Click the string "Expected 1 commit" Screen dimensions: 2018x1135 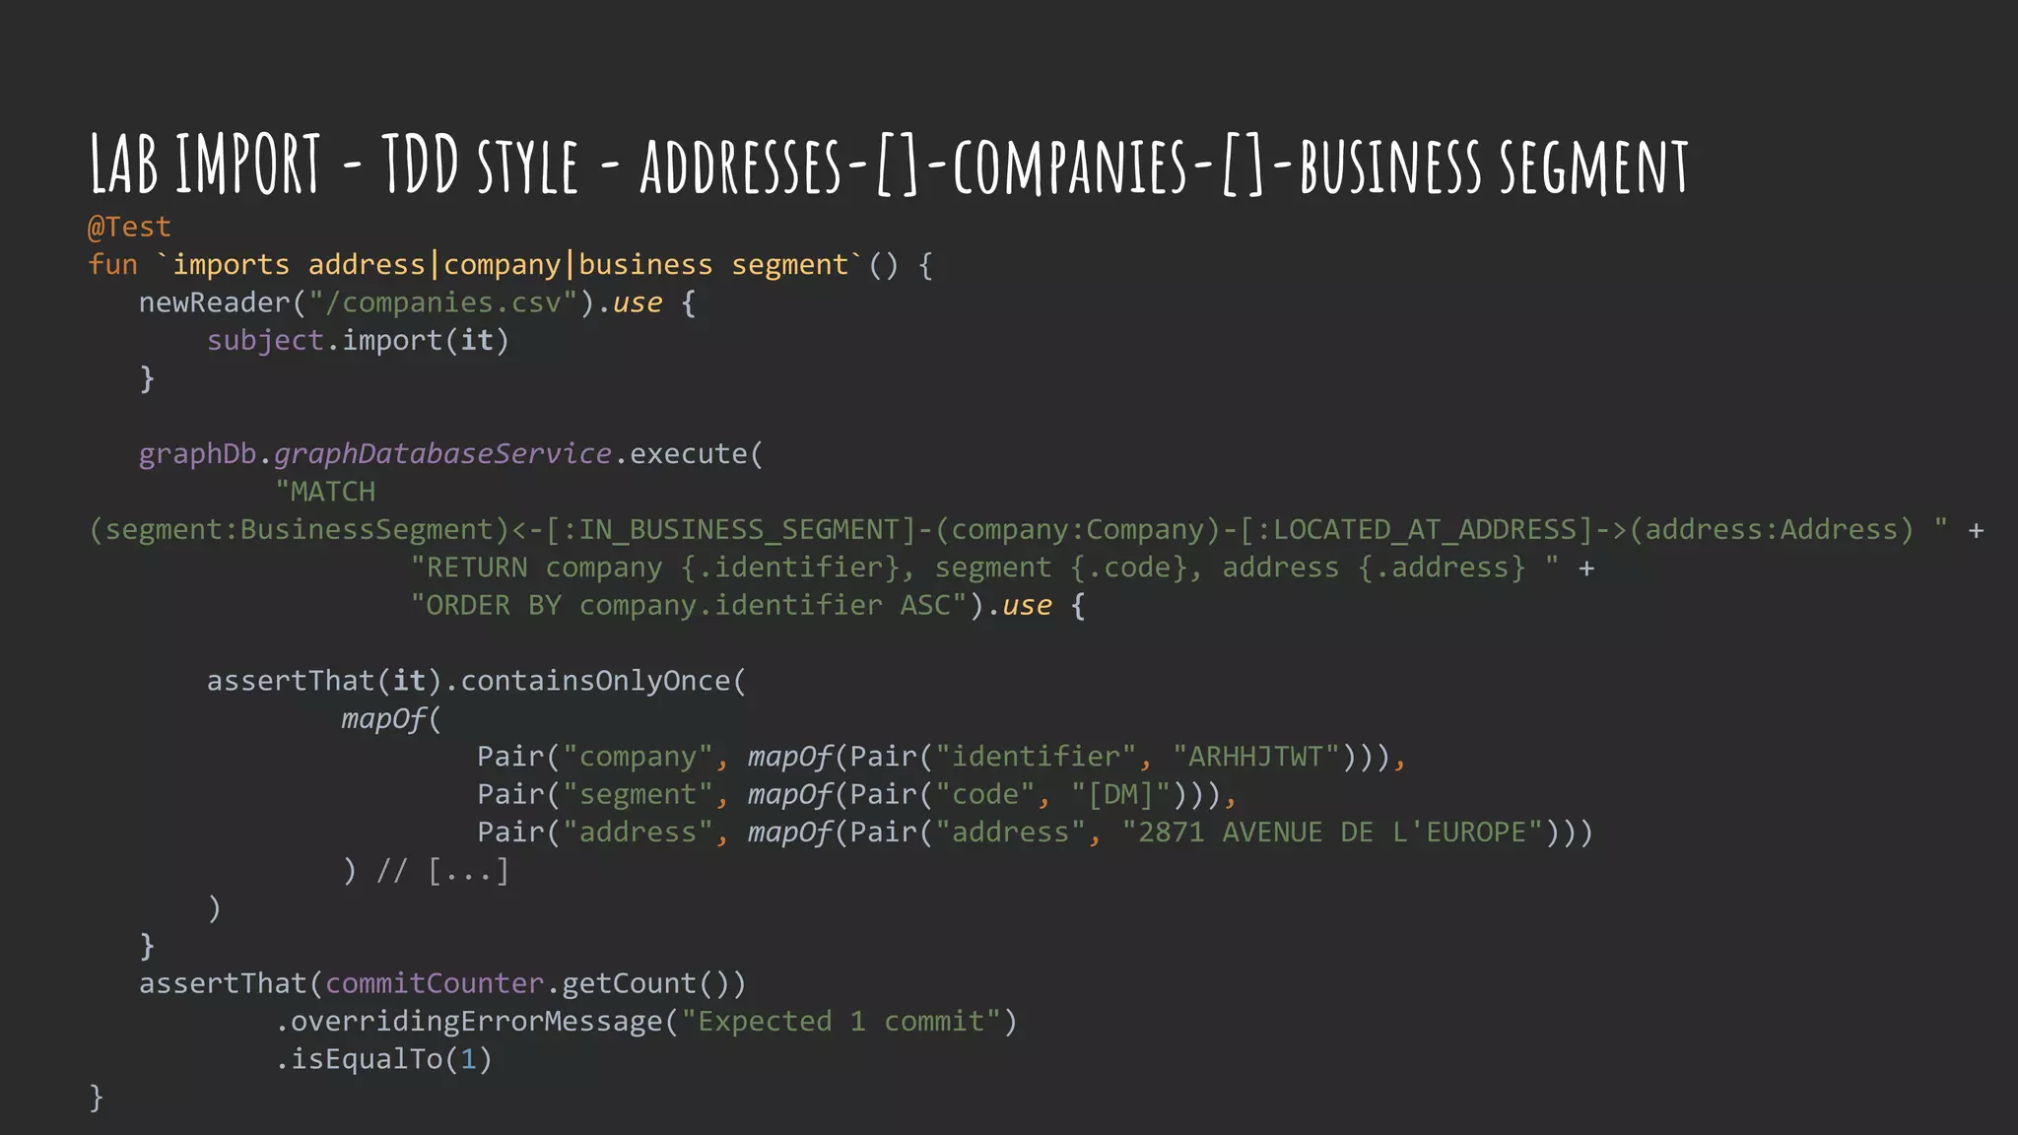point(841,1022)
